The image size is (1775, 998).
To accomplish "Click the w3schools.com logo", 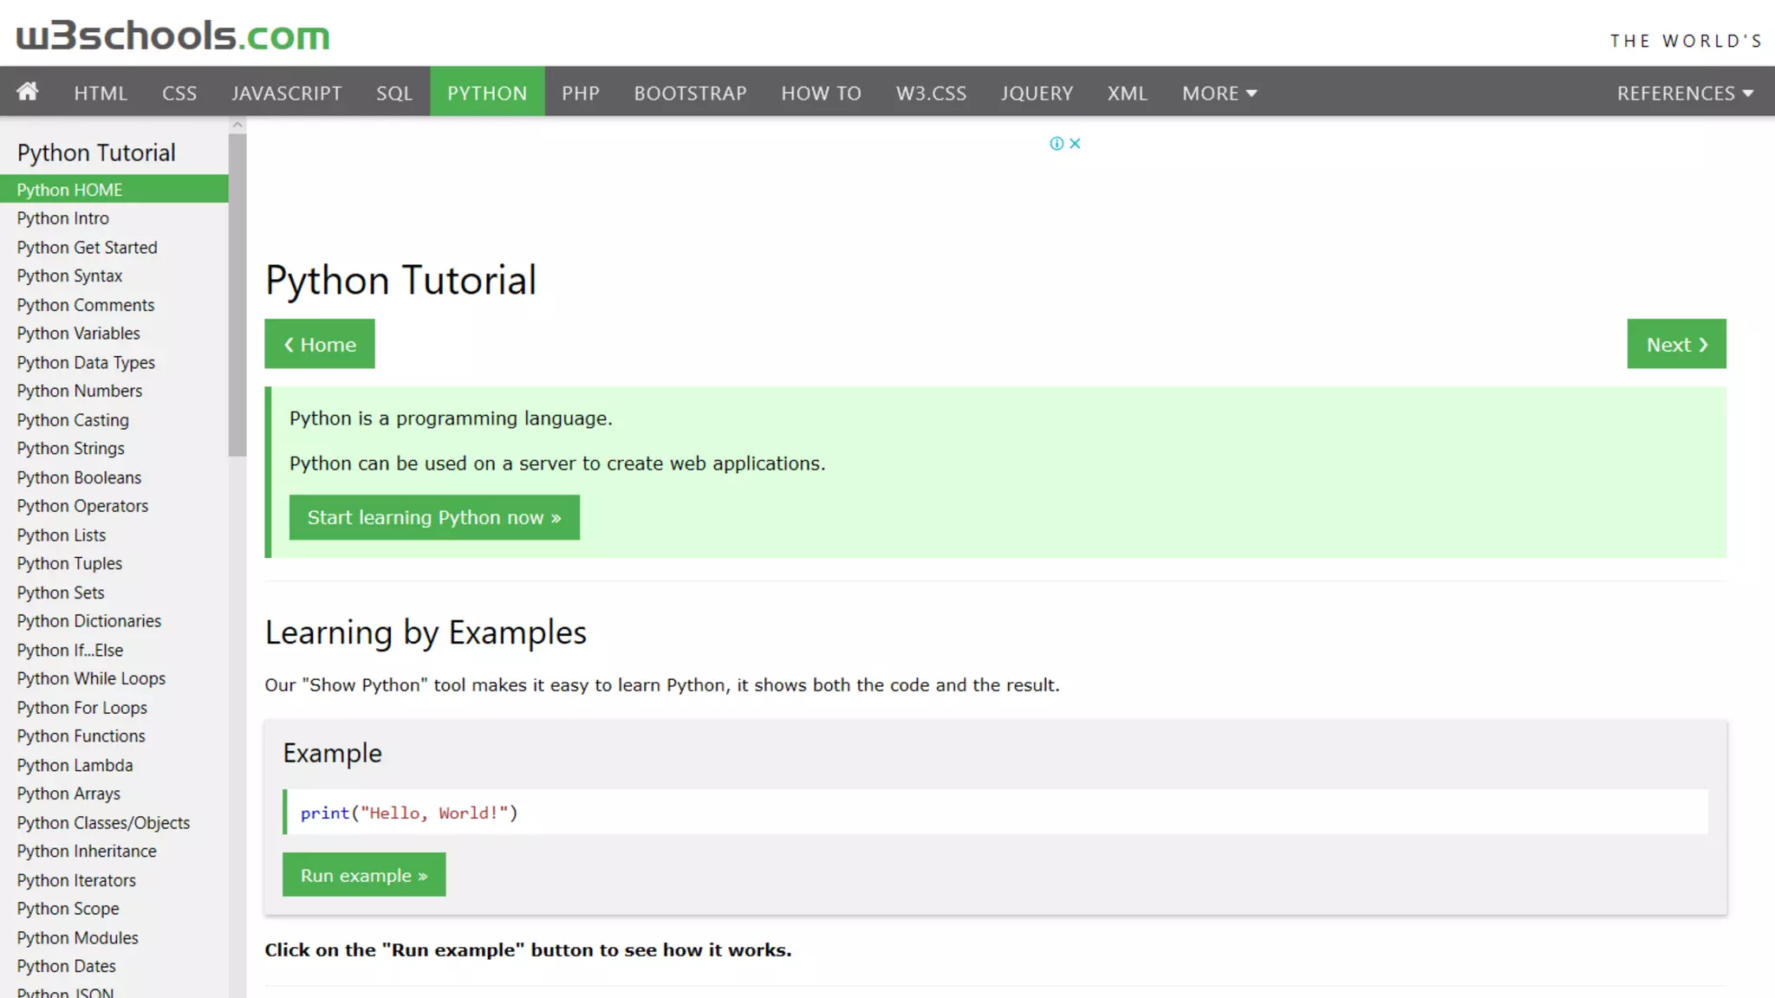I will coord(173,36).
